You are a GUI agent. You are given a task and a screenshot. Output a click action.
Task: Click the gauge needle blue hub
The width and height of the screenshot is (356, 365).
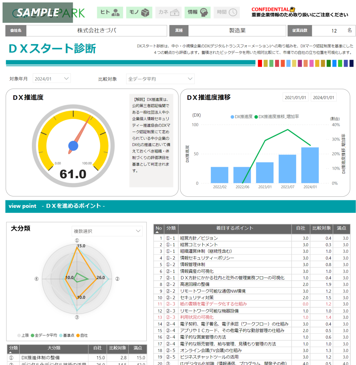pos(73,146)
